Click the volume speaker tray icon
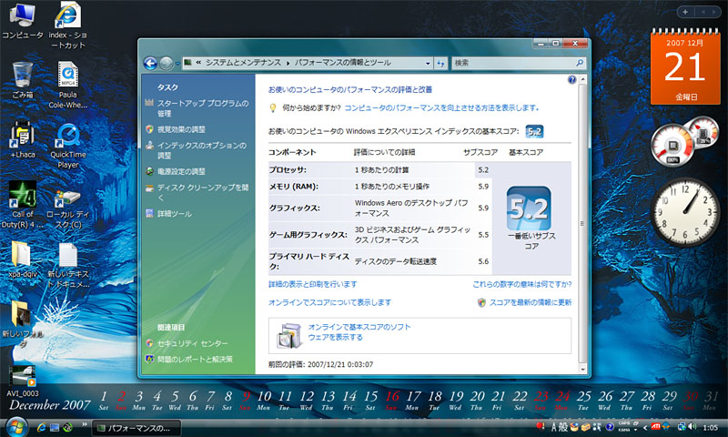728x437 pixels. click(x=693, y=427)
